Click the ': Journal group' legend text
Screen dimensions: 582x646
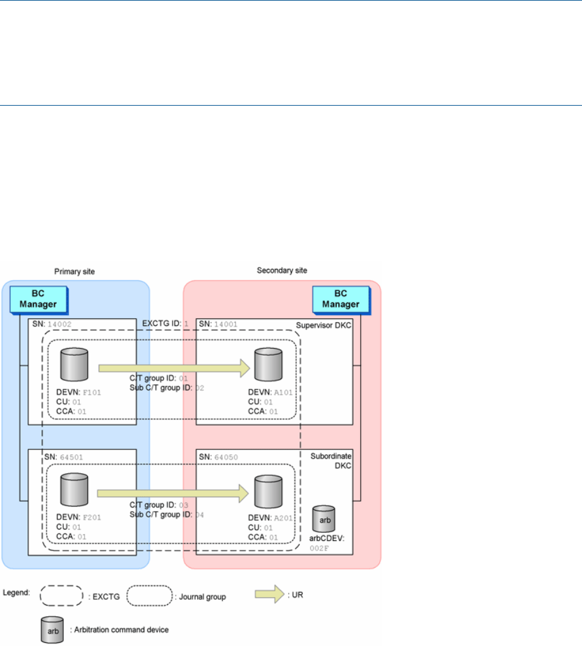(200, 597)
